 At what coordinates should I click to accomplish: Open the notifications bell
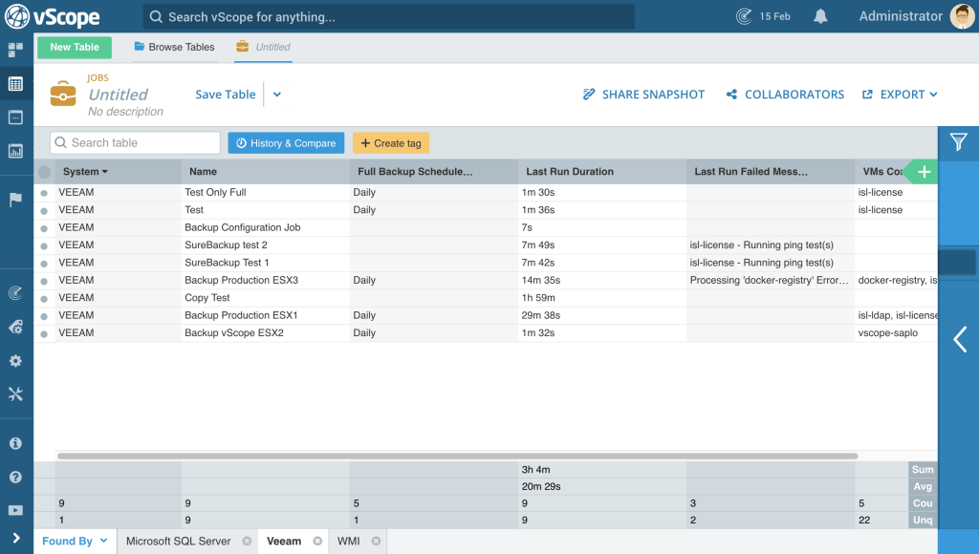click(820, 16)
